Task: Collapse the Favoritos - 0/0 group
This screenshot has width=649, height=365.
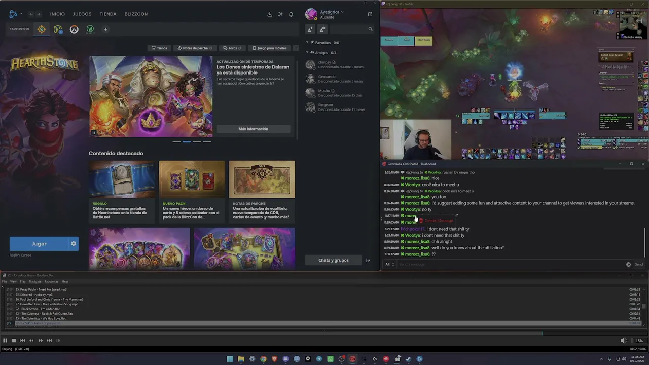Action: coord(307,43)
